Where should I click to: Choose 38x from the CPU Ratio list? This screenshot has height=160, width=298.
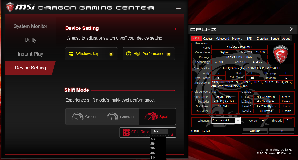click(153, 144)
